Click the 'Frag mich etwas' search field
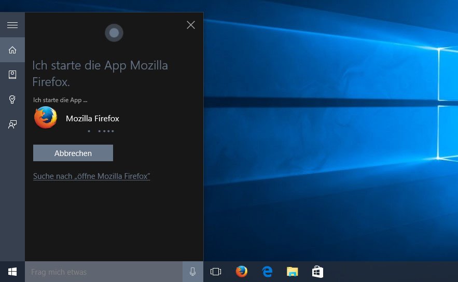Screen dimensions: 458x282 click(104, 272)
